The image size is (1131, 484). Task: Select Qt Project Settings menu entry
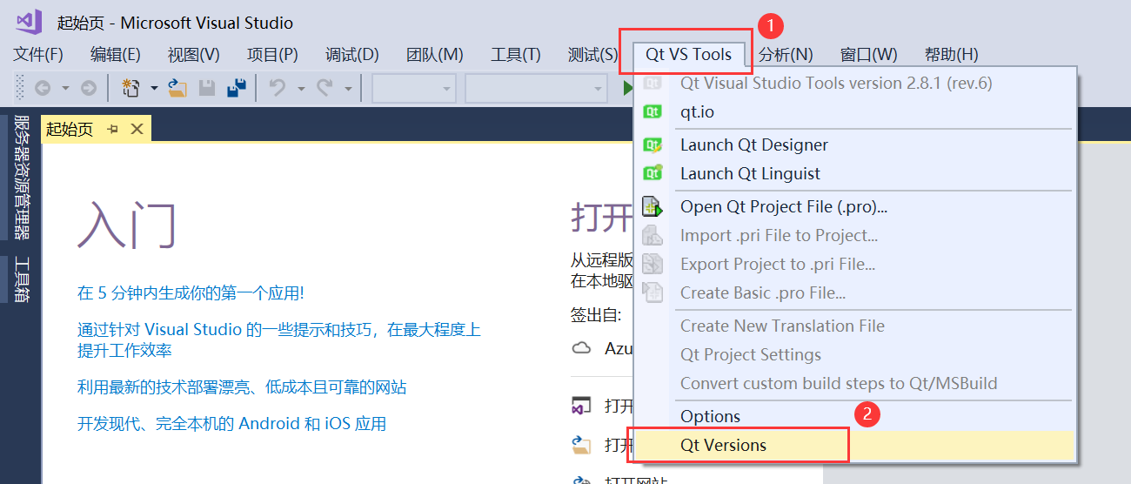tap(854, 355)
